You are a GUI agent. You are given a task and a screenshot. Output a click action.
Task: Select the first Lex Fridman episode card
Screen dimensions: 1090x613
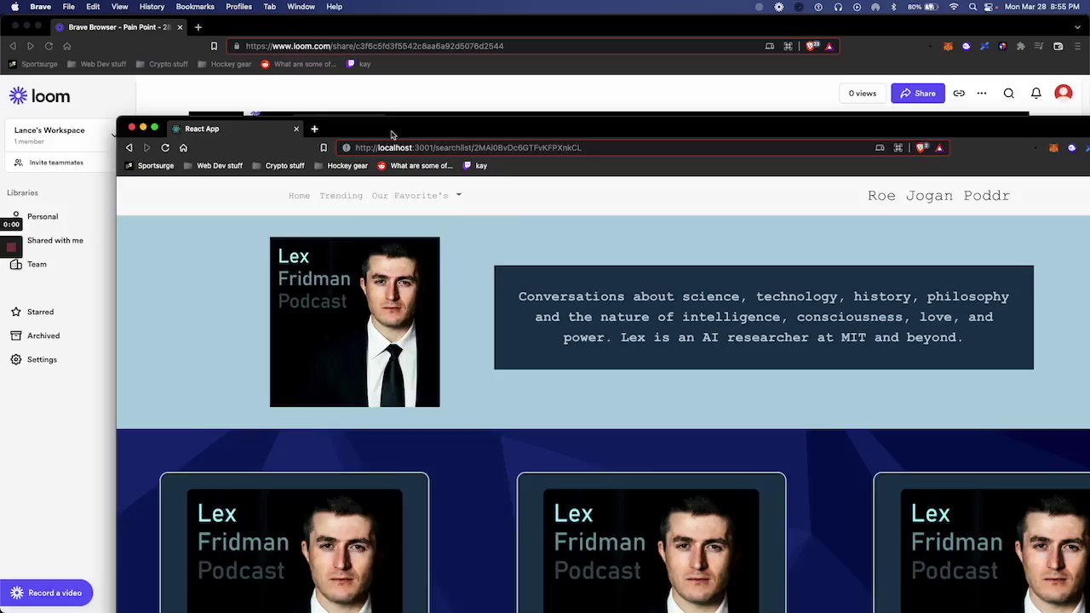pos(295,543)
